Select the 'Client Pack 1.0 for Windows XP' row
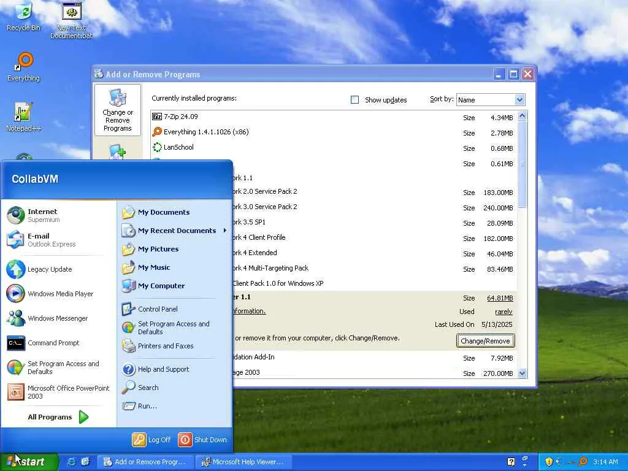Screen dimensions: 628x471 [x=375, y=283]
